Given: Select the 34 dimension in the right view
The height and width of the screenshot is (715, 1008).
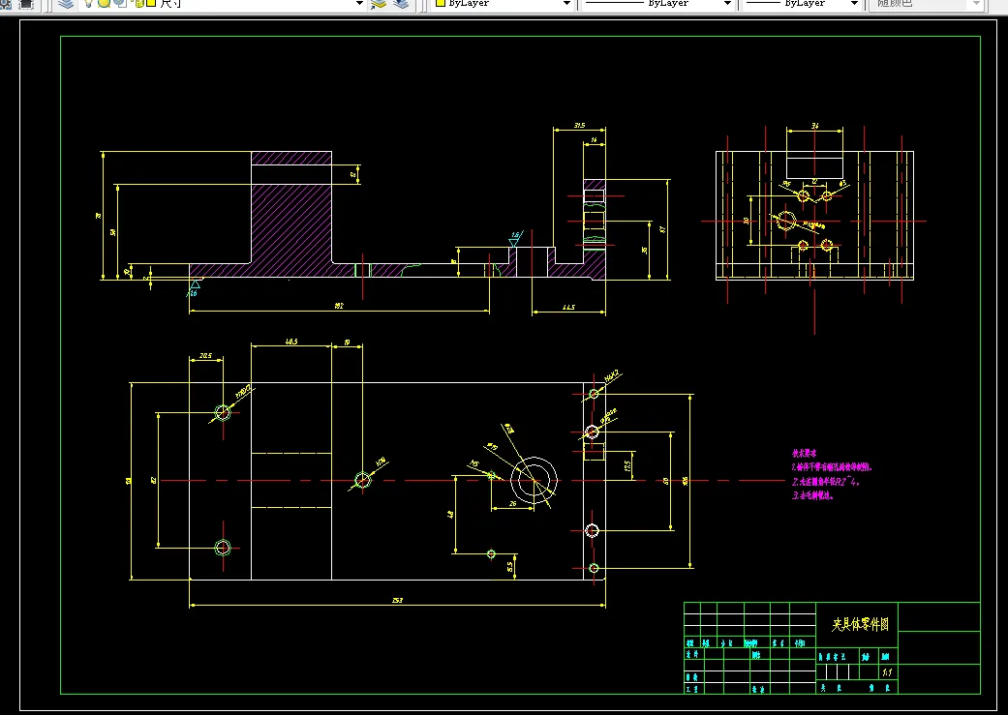Looking at the screenshot, I should tap(814, 126).
